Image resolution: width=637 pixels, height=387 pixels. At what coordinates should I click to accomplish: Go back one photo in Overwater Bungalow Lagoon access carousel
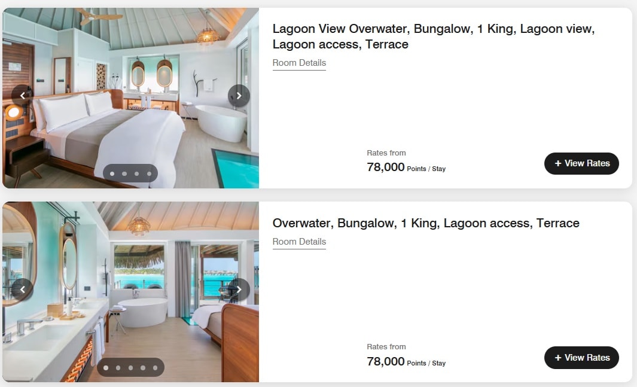coord(22,290)
